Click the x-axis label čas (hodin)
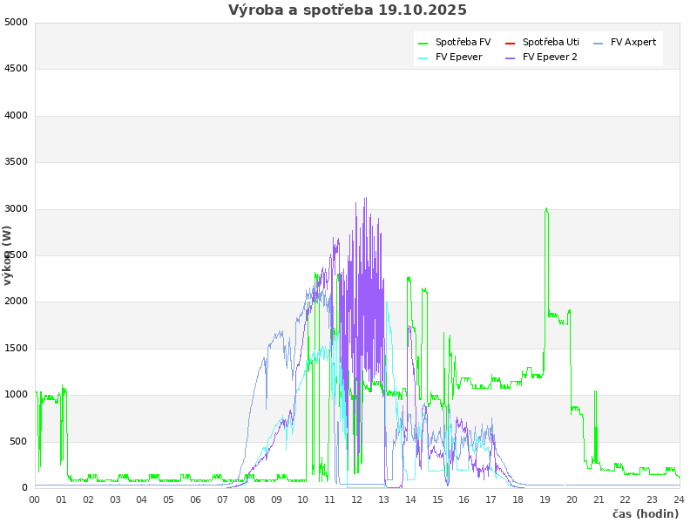 pos(645,514)
